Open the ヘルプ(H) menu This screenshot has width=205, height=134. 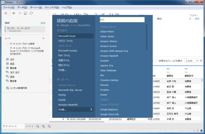67,7
